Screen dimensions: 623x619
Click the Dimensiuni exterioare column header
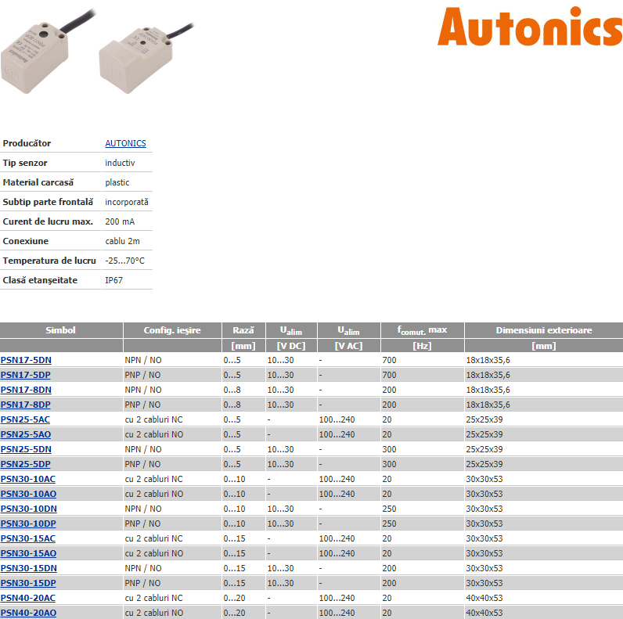coord(543,330)
